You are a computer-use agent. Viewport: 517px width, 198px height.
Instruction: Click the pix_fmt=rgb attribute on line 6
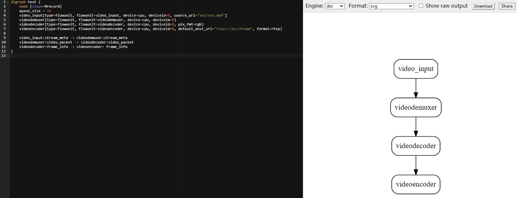pos(191,24)
